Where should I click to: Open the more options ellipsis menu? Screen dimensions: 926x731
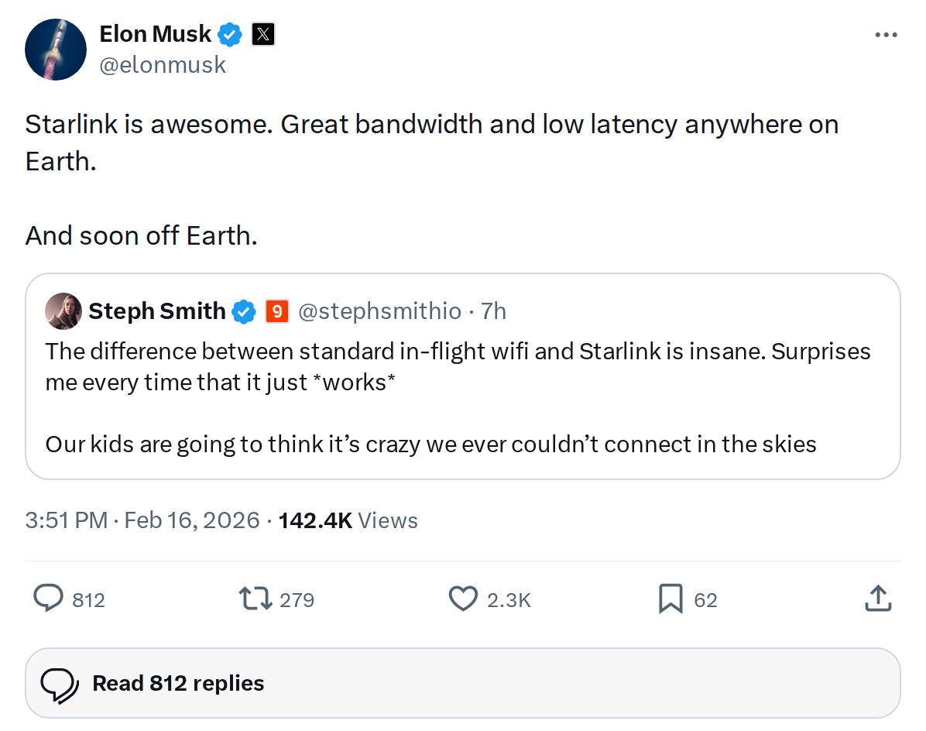click(886, 34)
